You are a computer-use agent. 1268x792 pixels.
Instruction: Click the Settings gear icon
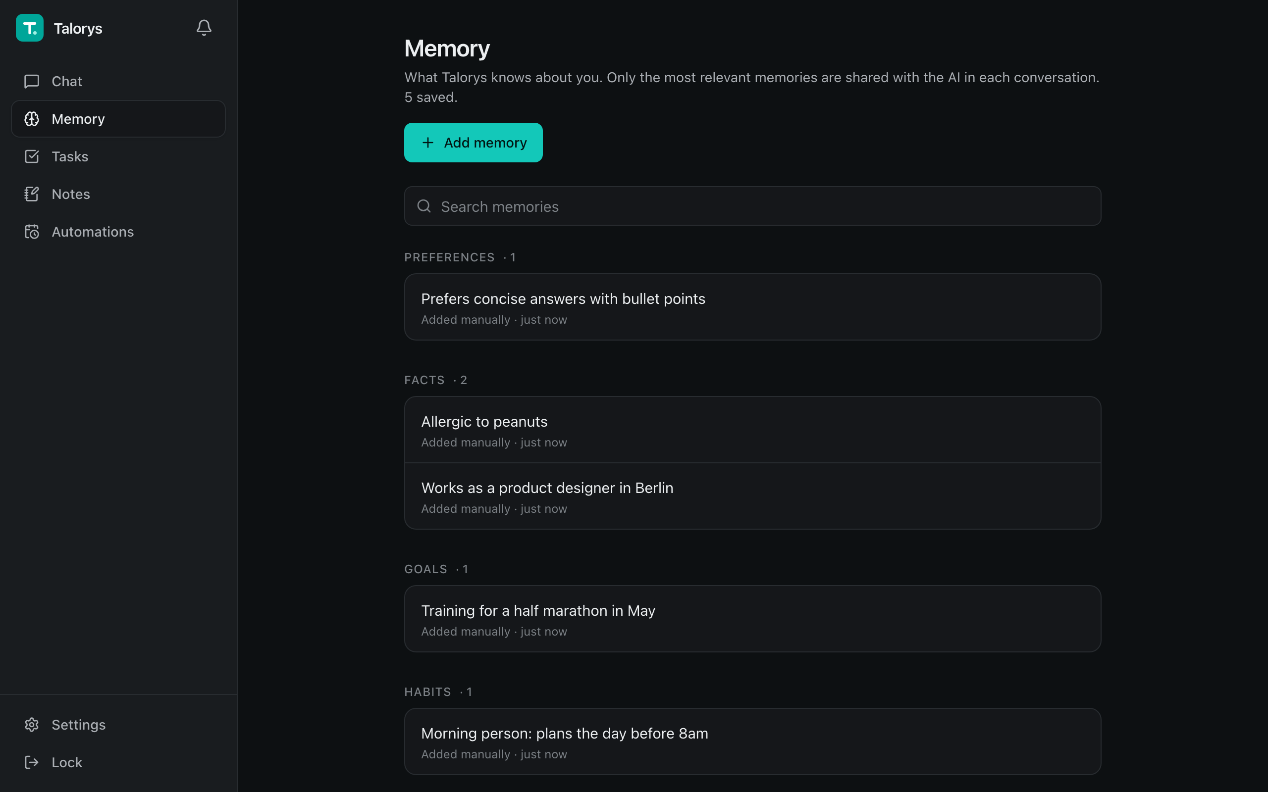tap(32, 724)
